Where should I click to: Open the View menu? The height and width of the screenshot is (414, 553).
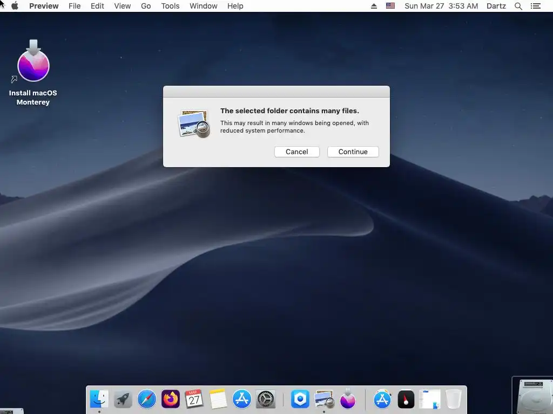[123, 6]
